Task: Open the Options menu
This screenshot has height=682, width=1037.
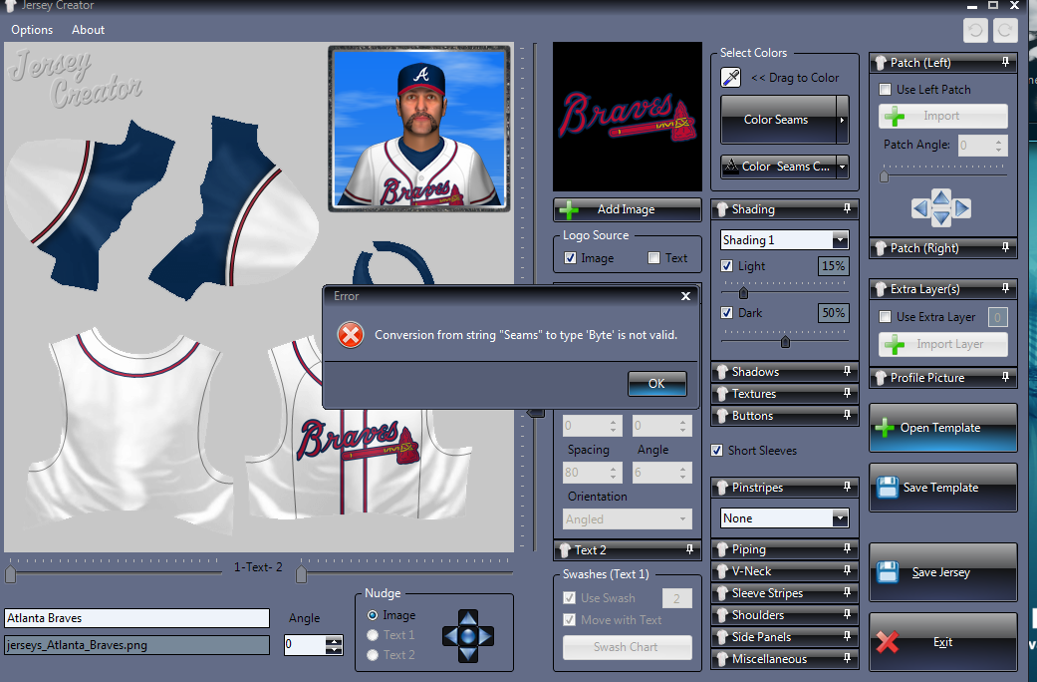Action: pyautogui.click(x=32, y=30)
